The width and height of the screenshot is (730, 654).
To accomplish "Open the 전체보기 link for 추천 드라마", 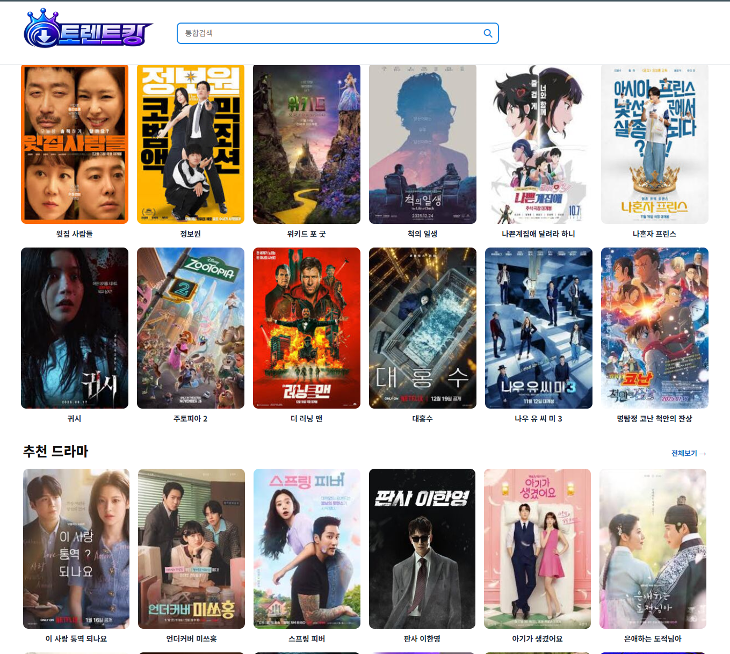I will [688, 453].
